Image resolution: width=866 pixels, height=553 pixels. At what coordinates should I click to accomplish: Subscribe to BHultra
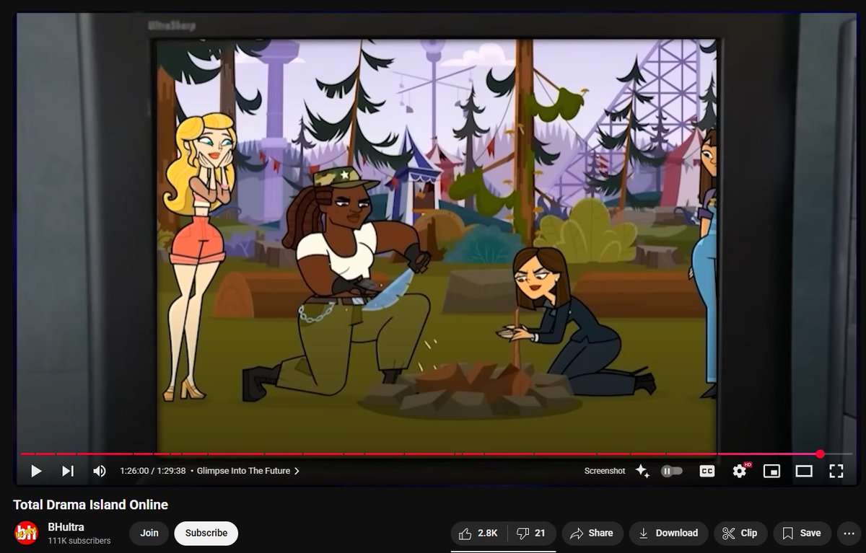tap(206, 534)
